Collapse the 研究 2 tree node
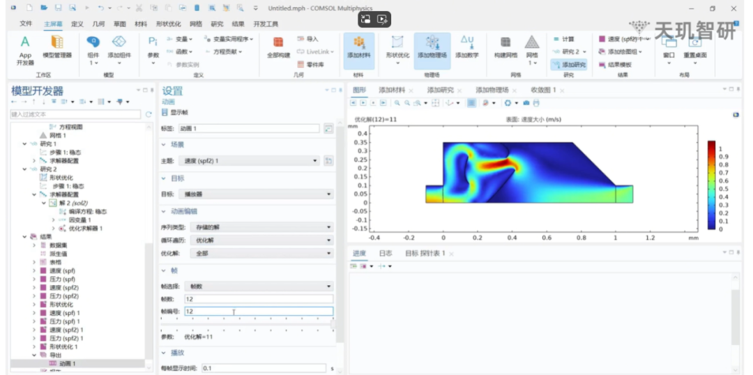 24,169
